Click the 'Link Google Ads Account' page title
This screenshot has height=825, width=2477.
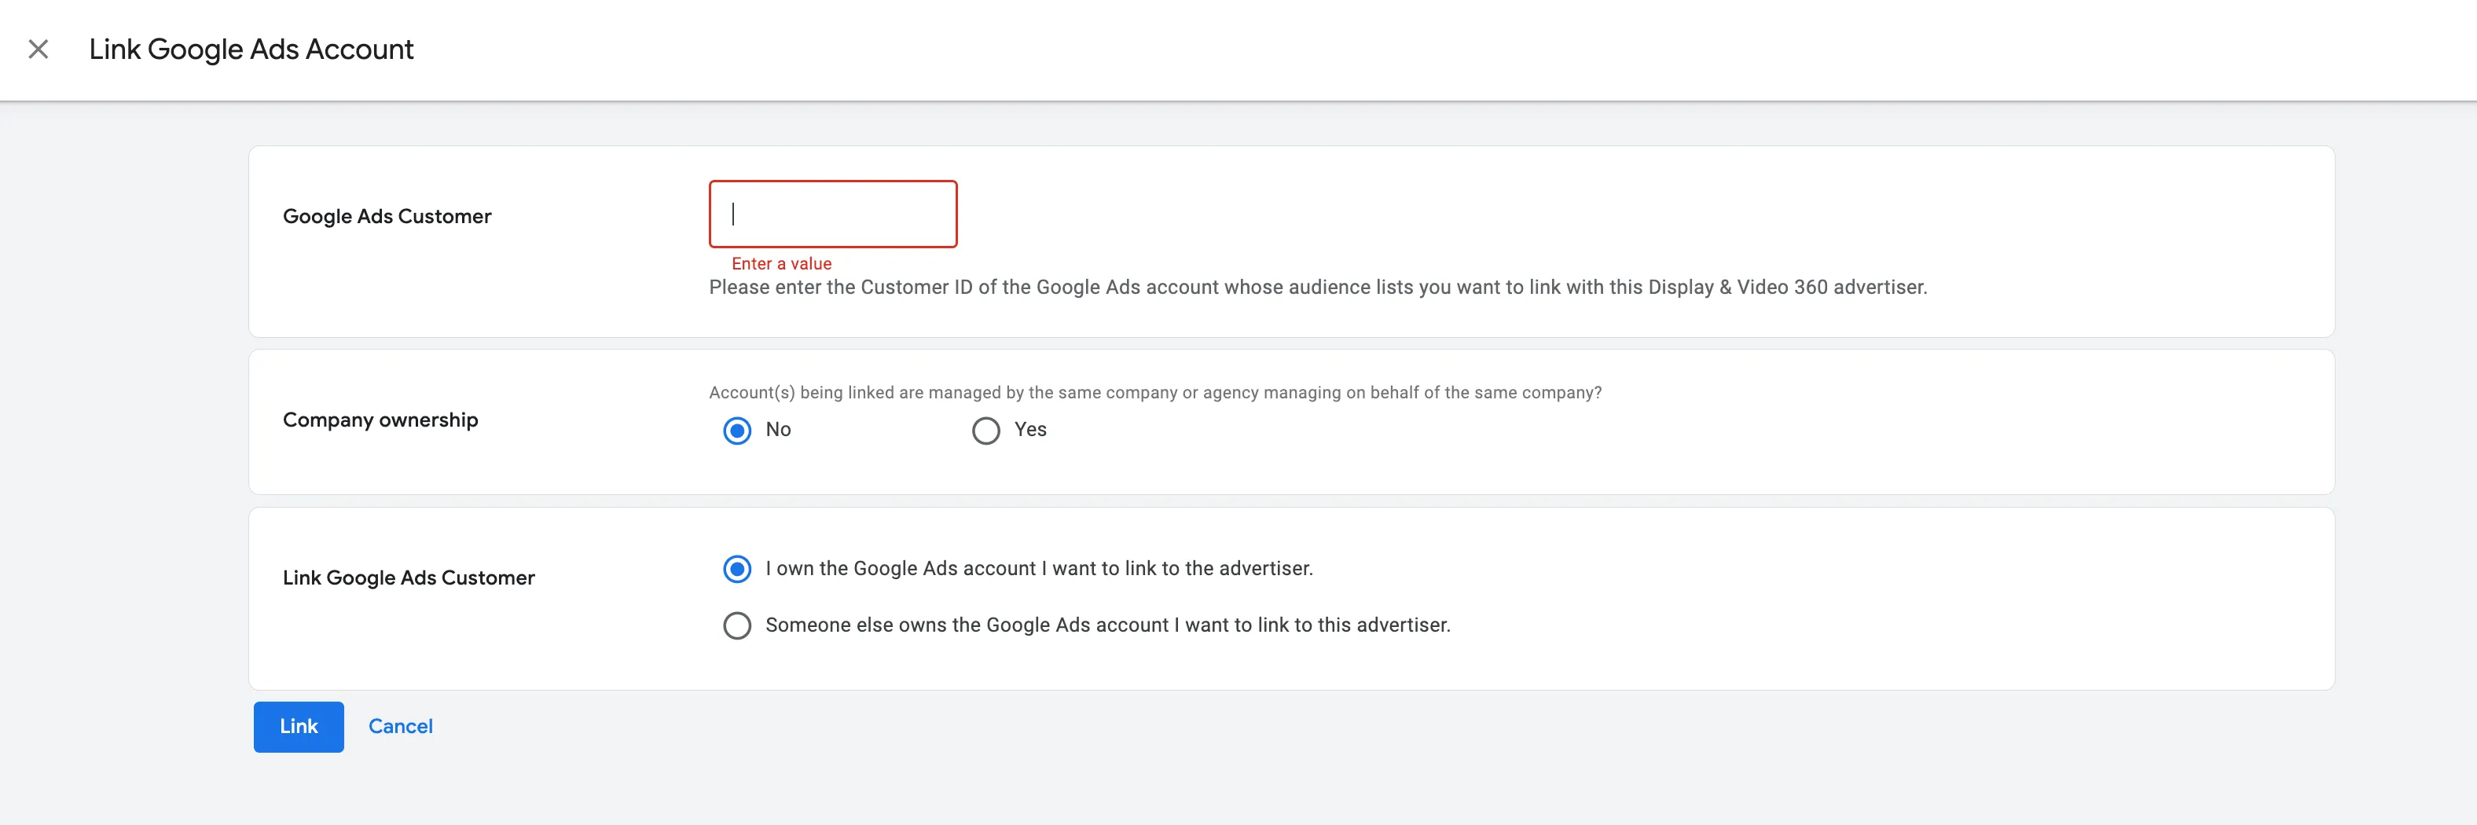coord(251,49)
